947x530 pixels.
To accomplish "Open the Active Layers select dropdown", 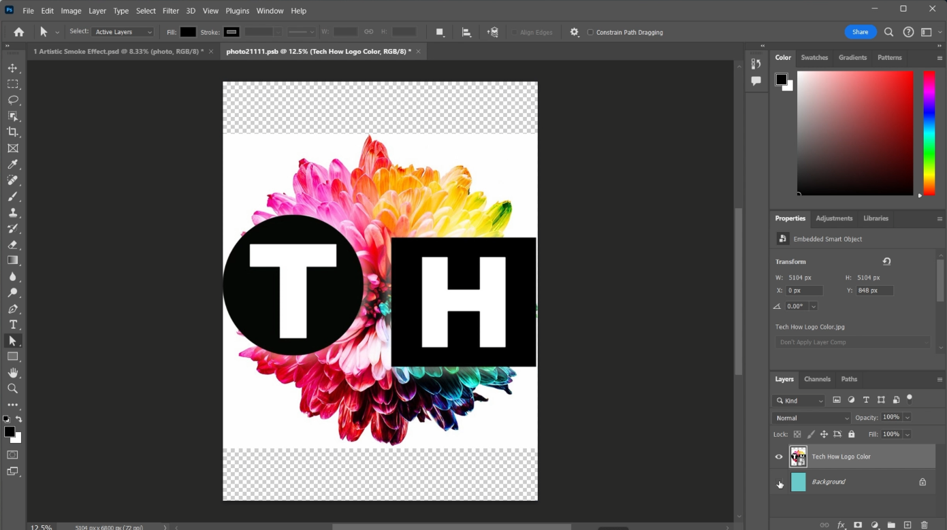I will (x=123, y=32).
